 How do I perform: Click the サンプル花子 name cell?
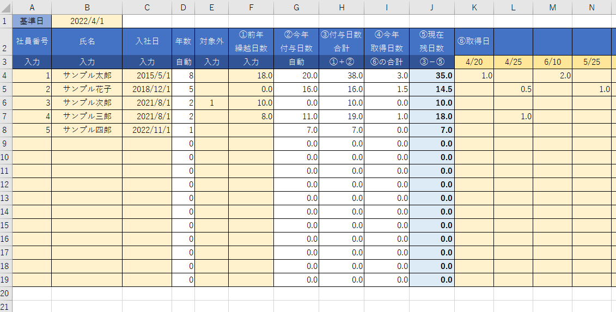(87, 89)
